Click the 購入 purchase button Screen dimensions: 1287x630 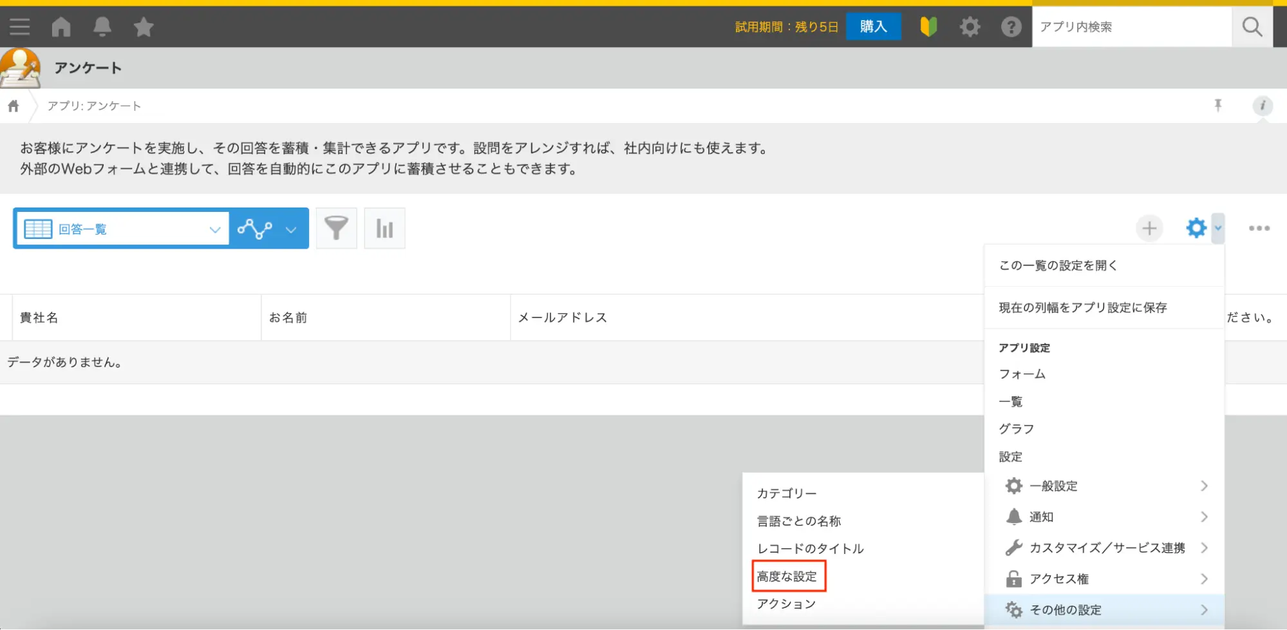tap(873, 26)
